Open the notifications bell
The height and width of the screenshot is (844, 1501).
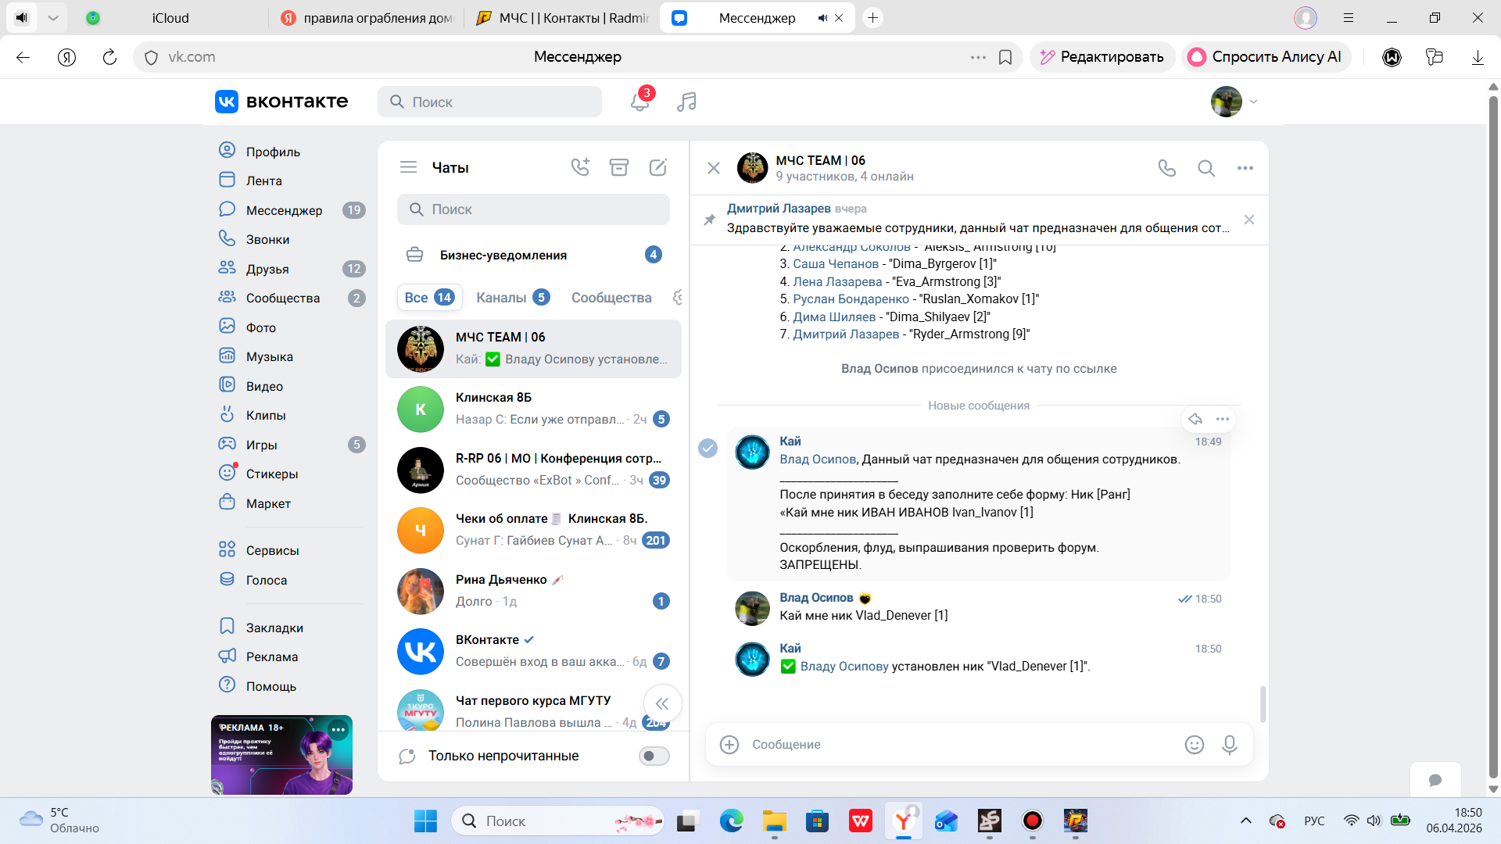click(x=639, y=102)
